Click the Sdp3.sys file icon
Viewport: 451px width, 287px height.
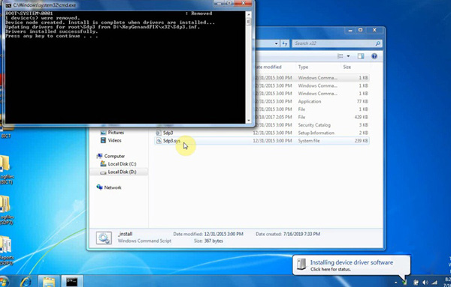(x=159, y=141)
